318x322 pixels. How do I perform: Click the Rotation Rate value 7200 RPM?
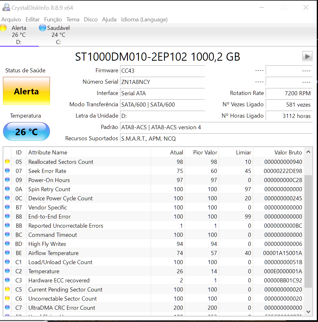(289, 93)
